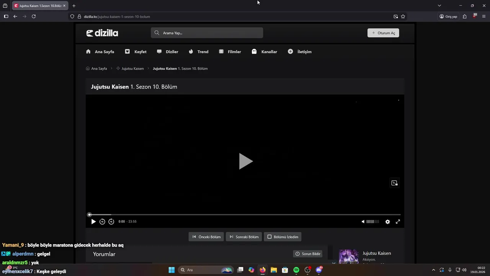Rewind 15 seconds in the video player

tap(102, 222)
